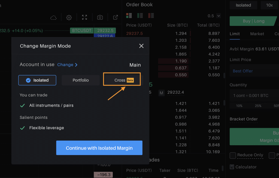Toggle fullscreen chart icon
The image size is (279, 178).
(84, 17)
